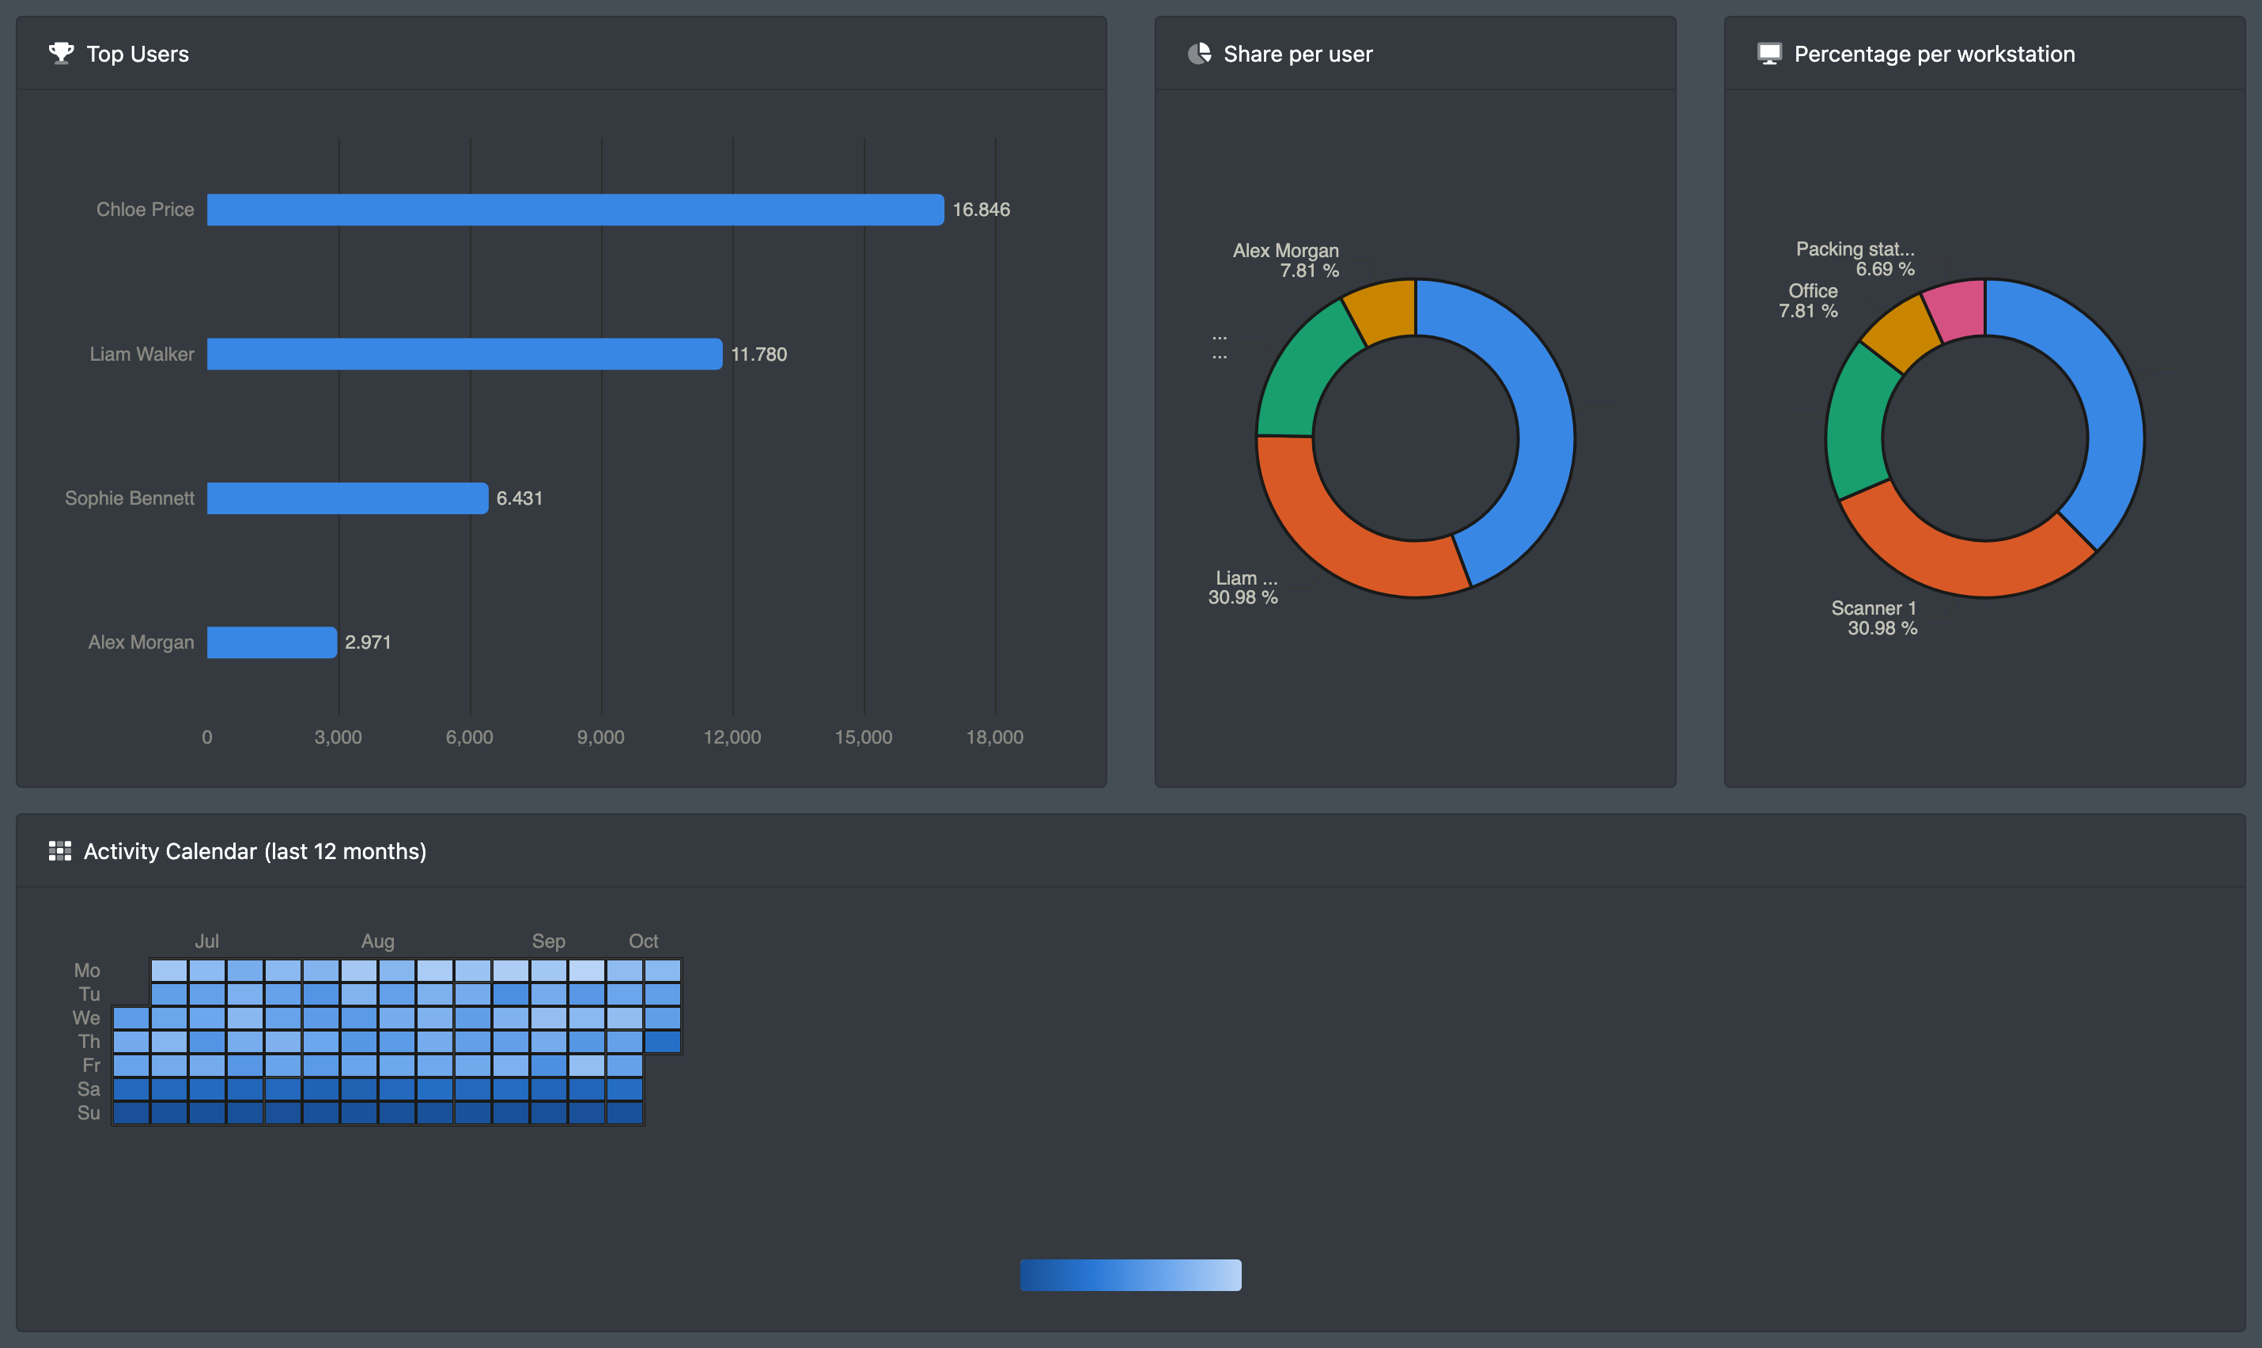Select the Liam Walker bar

pyautogui.click(x=464, y=354)
